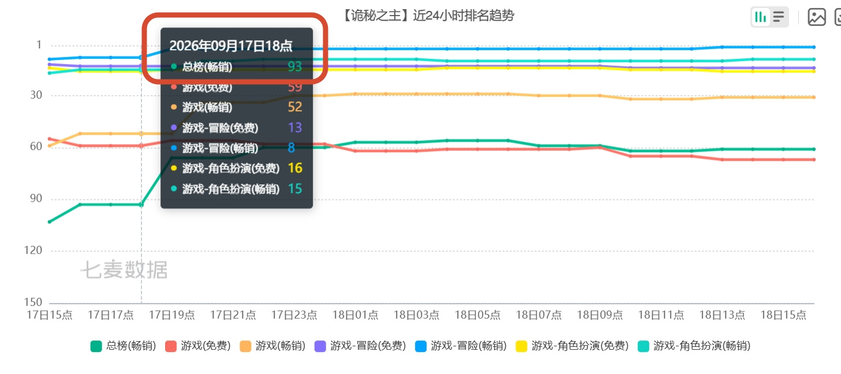The width and height of the screenshot is (841, 374).
Task: Toggle the 游戏-冒险(畅销) legend series
Action: 461,346
